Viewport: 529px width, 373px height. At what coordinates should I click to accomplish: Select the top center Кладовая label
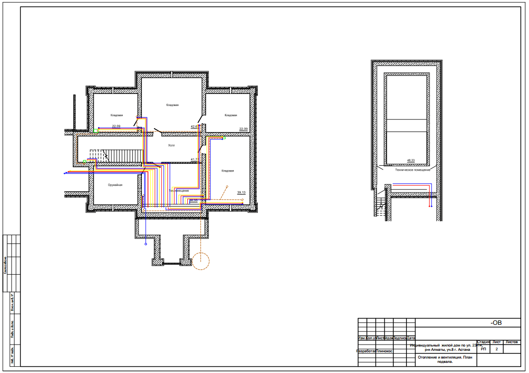click(x=172, y=105)
